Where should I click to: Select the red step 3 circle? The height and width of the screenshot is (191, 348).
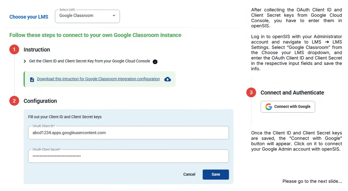[251, 92]
